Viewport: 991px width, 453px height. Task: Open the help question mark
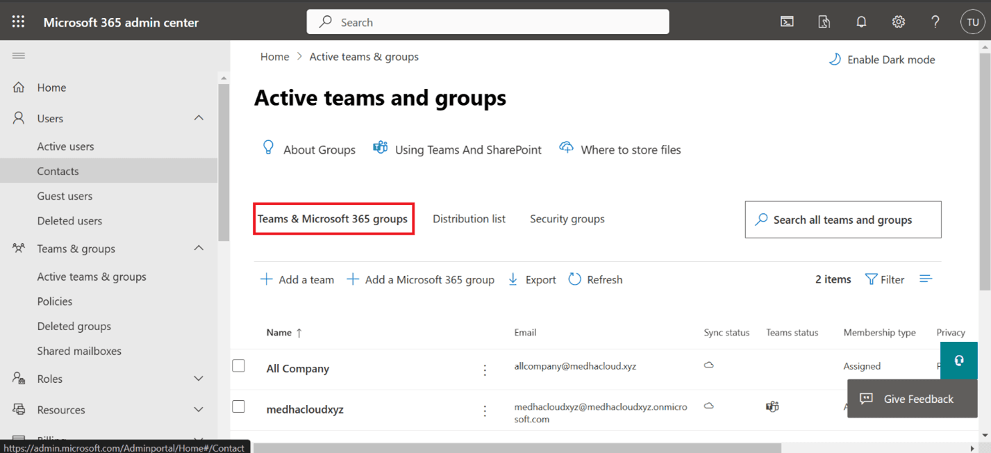coord(935,22)
